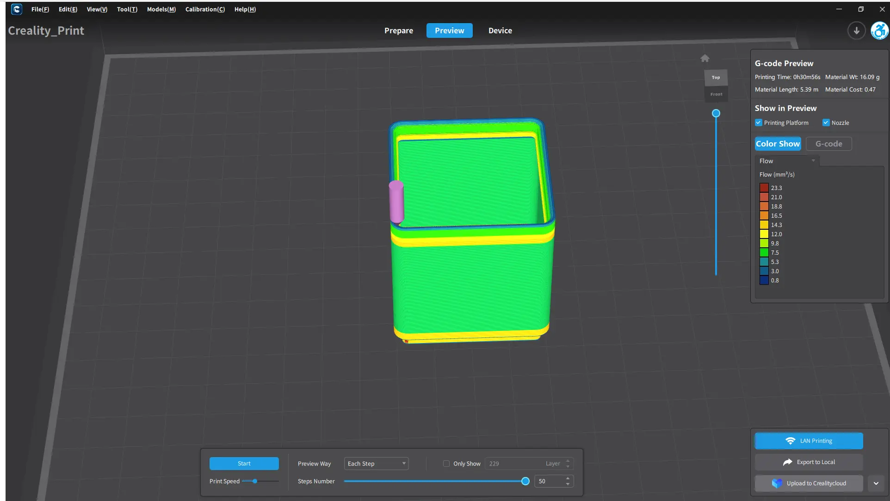Viewport: 890px width, 501px height.
Task: Increase the Layer number spinner
Action: [x=568, y=461]
